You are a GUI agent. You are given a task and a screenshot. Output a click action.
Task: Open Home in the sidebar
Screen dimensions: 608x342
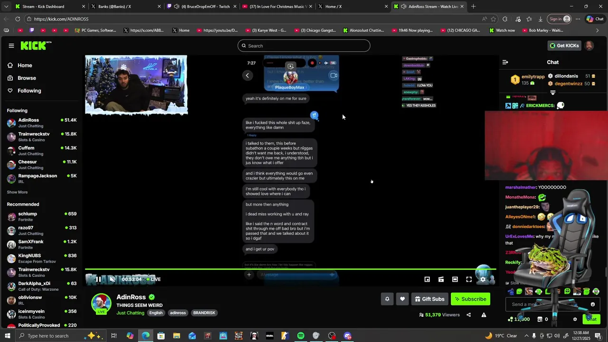click(25, 65)
